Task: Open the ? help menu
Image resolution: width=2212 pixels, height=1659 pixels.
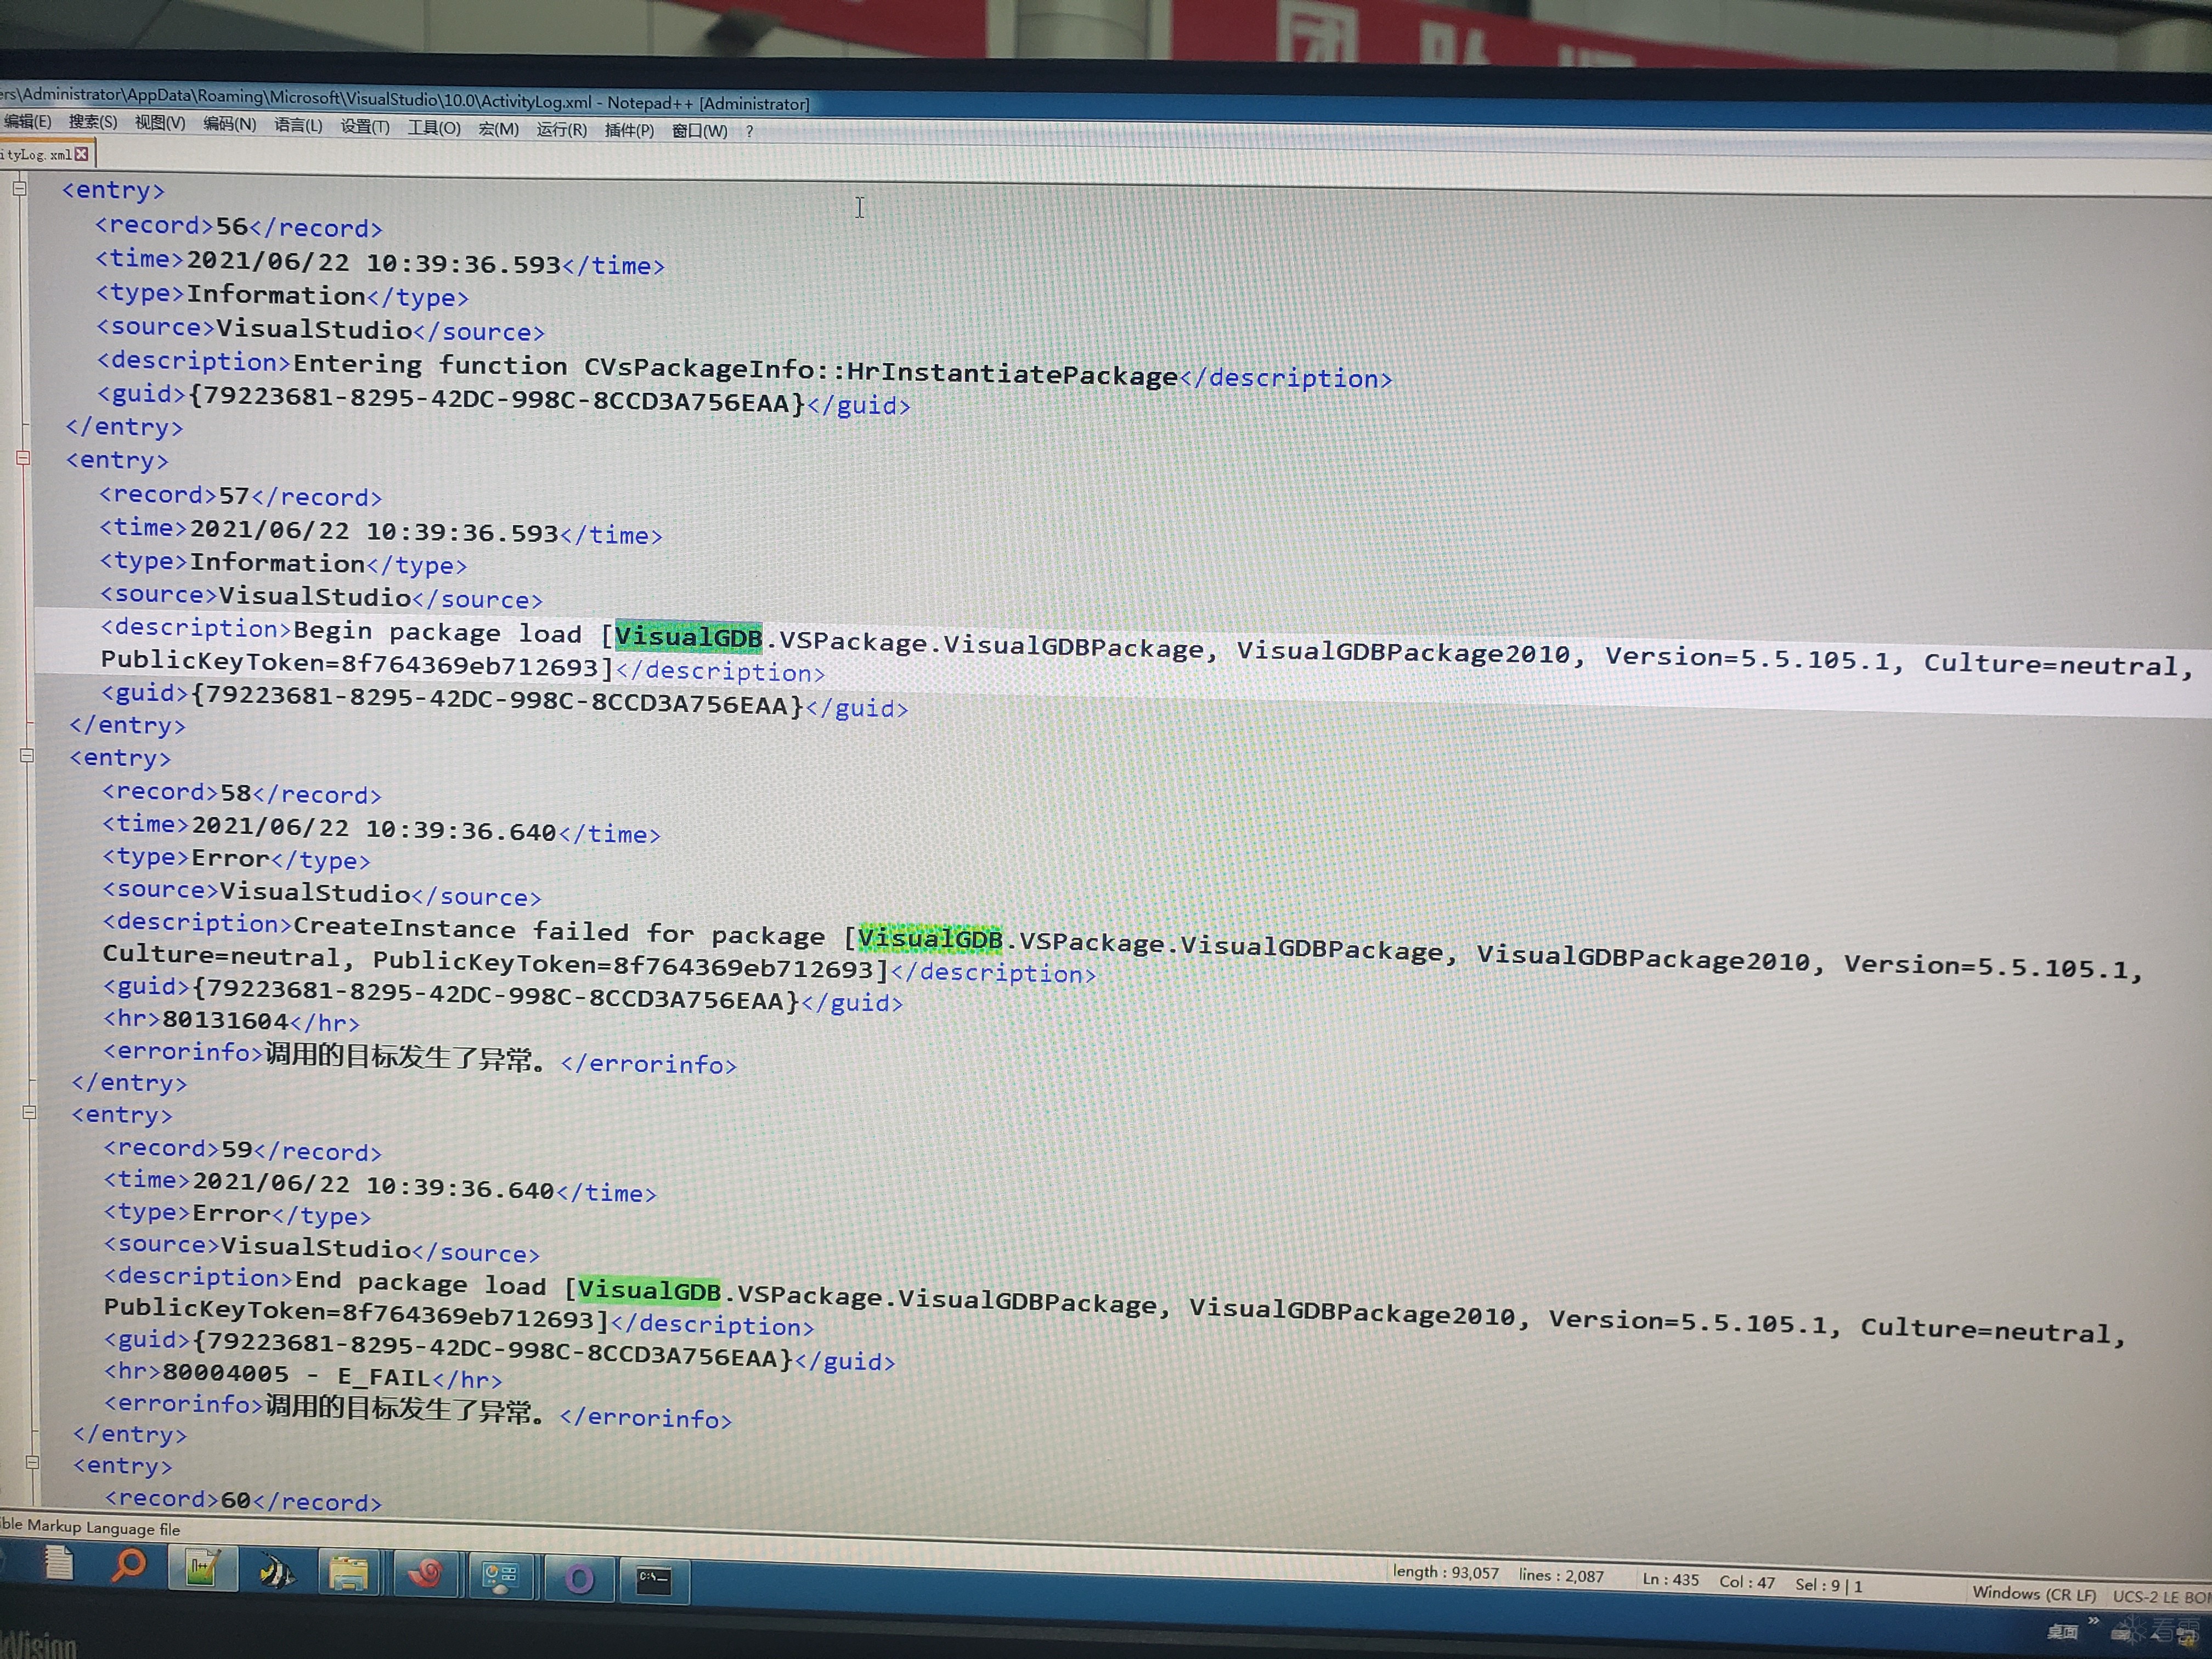Action: (749, 132)
